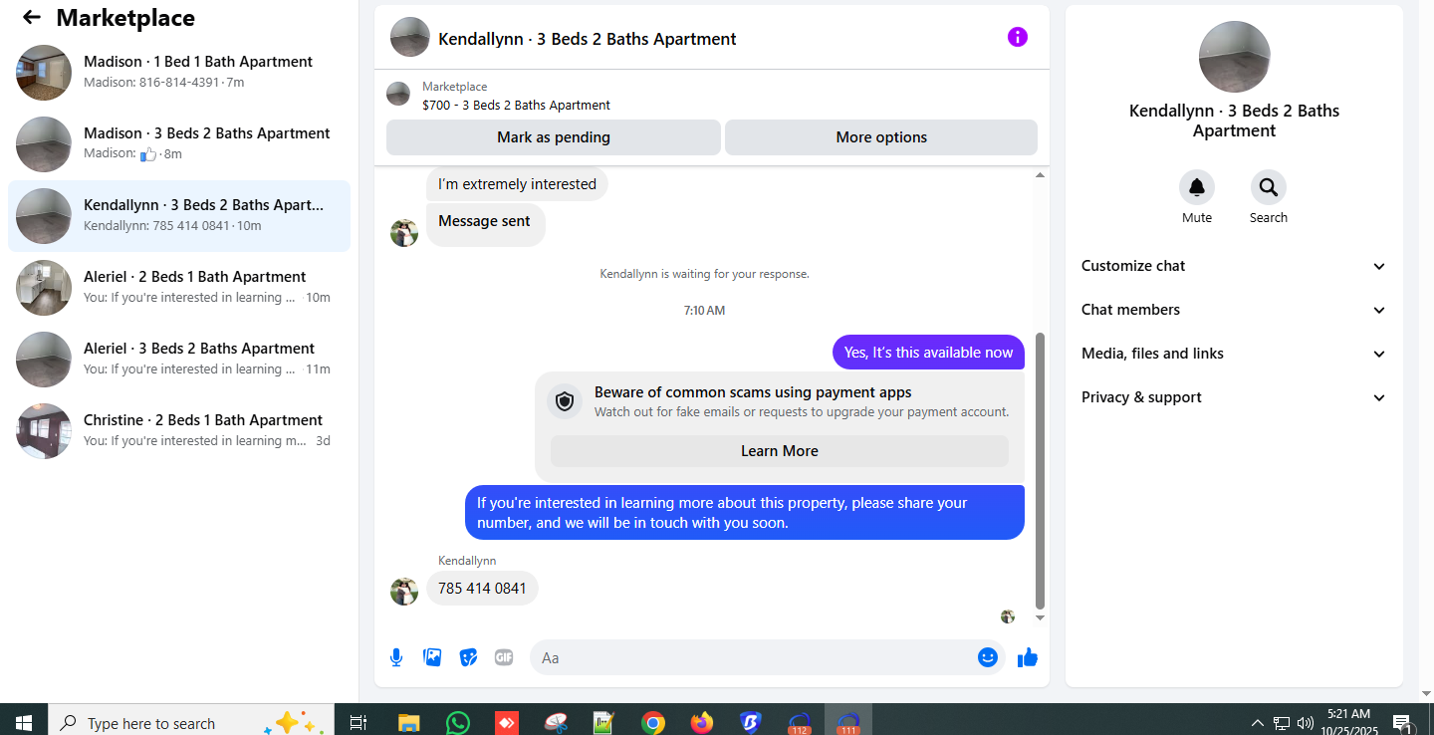
Task: Open Madison 1 Bed 1 Bath conversation
Action: coord(179,73)
